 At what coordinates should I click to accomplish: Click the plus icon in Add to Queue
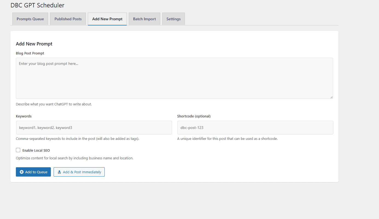coord(22,172)
